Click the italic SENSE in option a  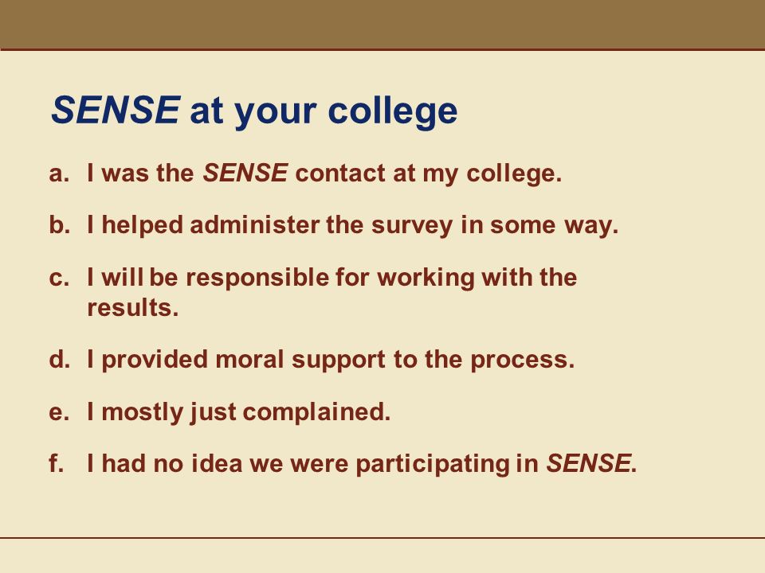point(245,173)
